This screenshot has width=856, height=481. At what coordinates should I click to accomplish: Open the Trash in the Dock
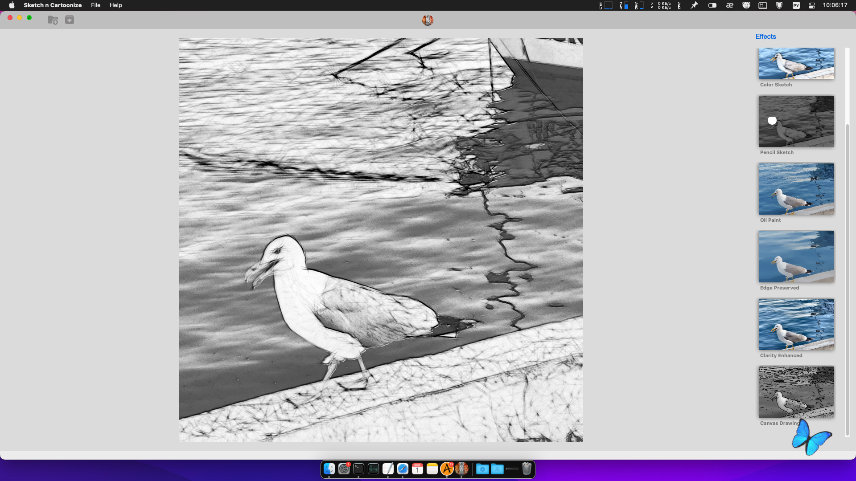pos(527,469)
